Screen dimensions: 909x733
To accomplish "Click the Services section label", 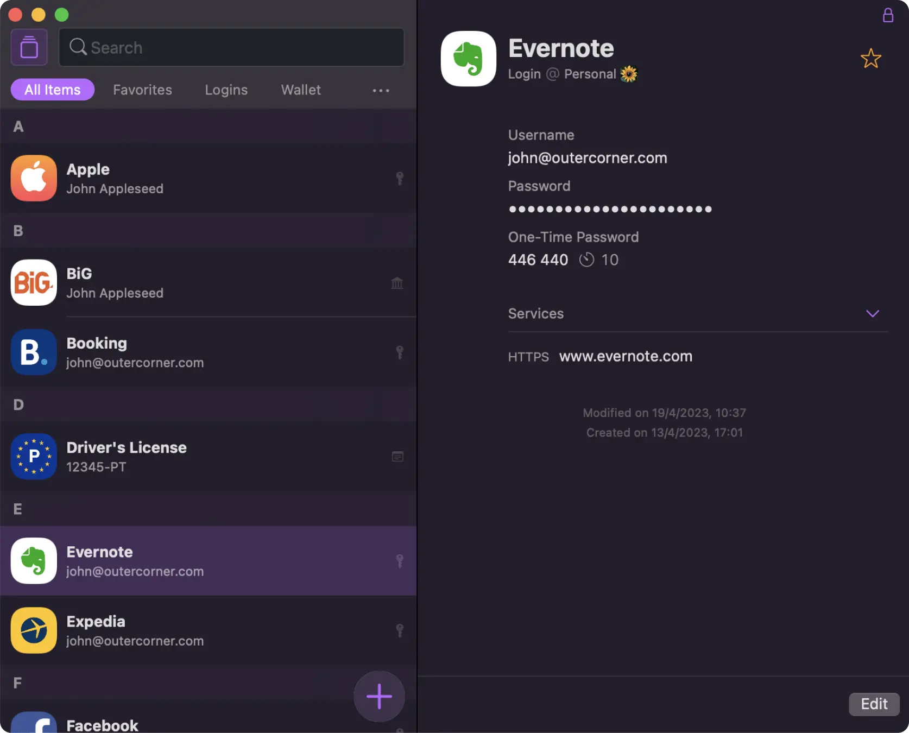I will click(536, 313).
